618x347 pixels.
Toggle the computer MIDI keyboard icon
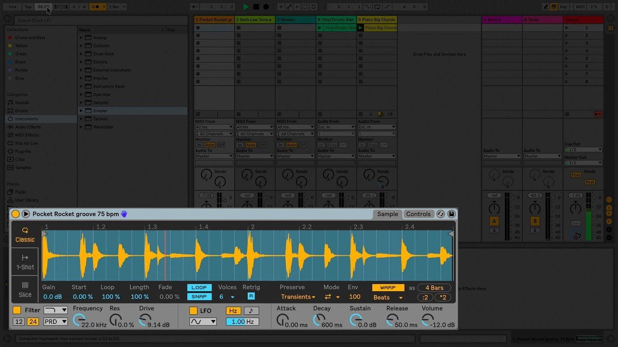[553, 7]
